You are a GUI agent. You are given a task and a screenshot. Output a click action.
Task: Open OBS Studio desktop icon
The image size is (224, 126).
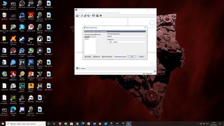point(22,5)
